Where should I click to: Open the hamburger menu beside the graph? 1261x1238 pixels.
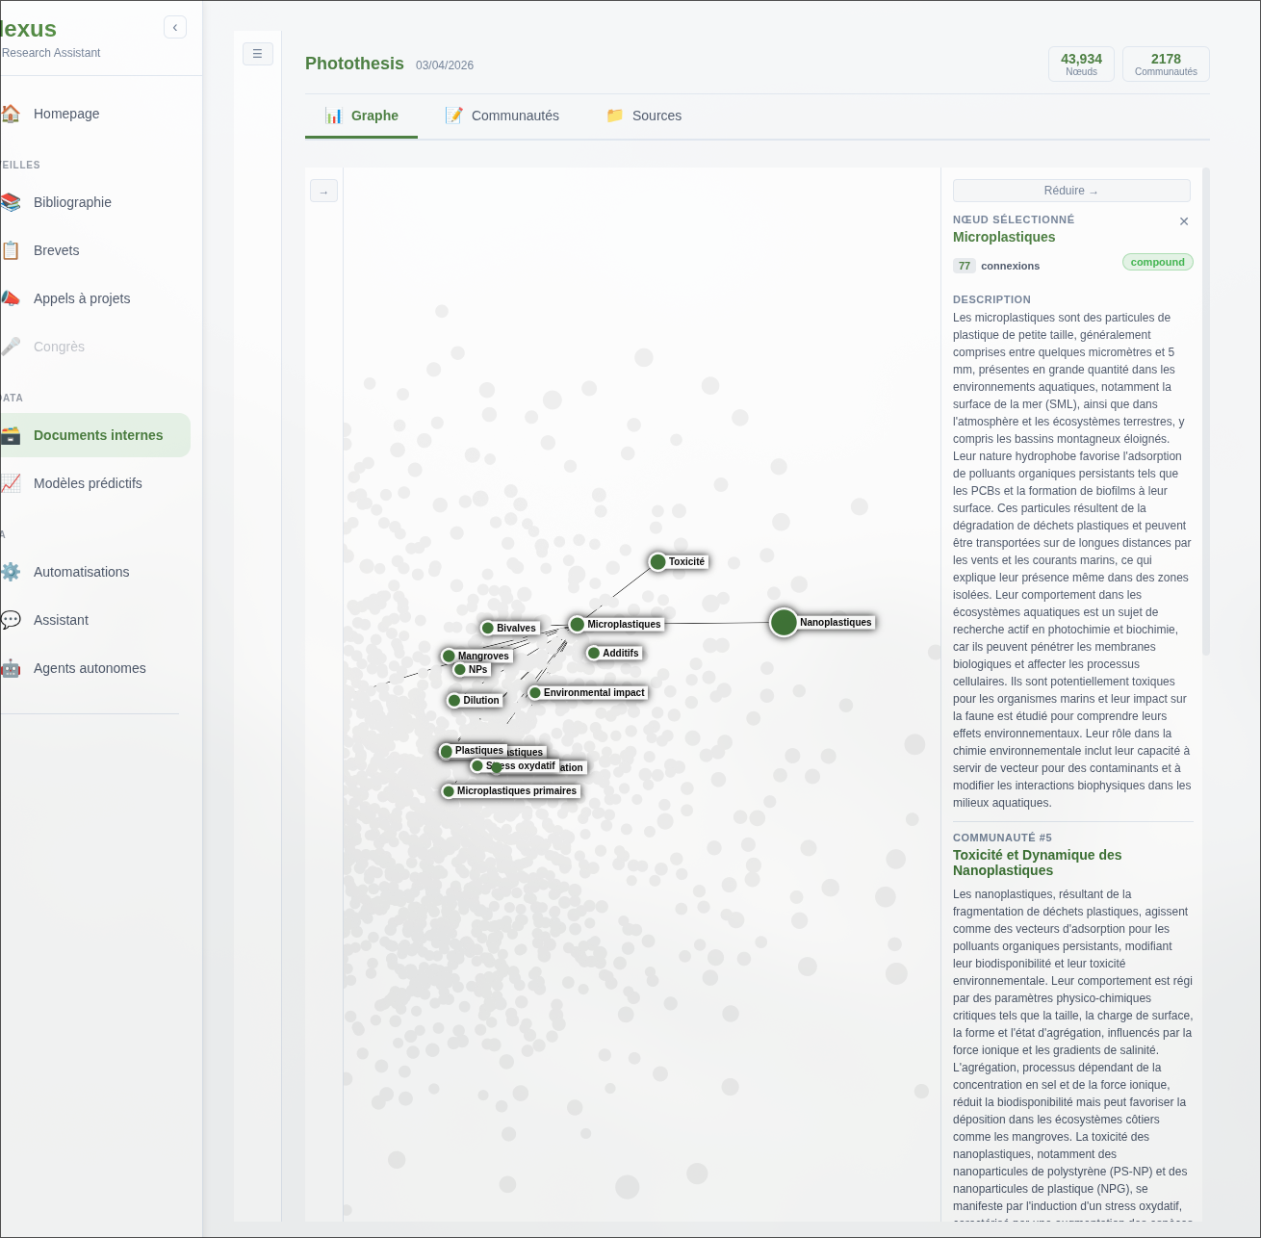(258, 54)
